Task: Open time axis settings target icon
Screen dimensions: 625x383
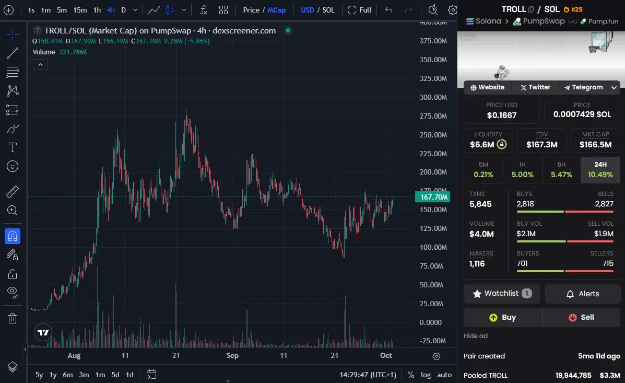Action: 437,356
